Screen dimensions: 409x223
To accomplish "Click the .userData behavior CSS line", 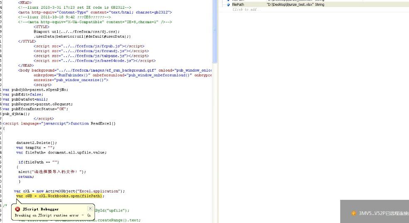I will [x=82, y=37].
